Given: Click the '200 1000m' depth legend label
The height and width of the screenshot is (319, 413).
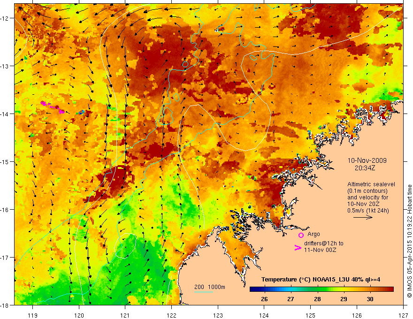Looking at the screenshot, I should click(x=210, y=287).
